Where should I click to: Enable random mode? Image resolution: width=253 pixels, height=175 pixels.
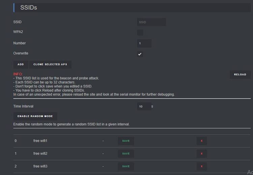click(x=35, y=116)
